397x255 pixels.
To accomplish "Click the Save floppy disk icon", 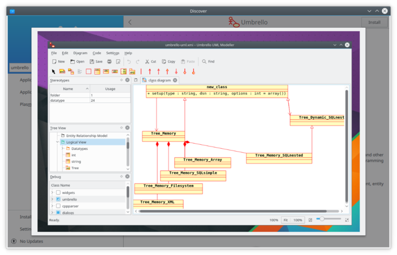I will point(92,61).
